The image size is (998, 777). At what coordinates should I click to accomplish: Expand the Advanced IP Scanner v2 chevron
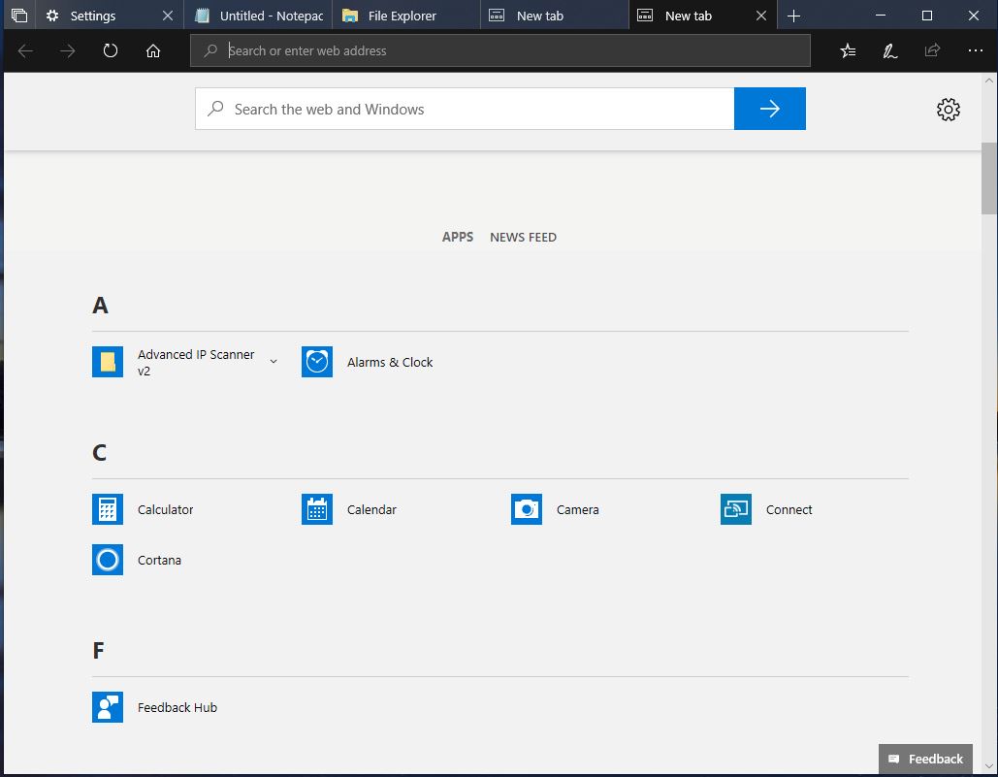(274, 362)
